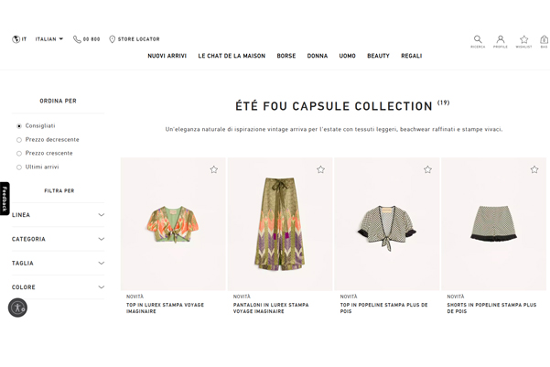Open the Wishlist star in header
This screenshot has width=550, height=367.
click(523, 40)
